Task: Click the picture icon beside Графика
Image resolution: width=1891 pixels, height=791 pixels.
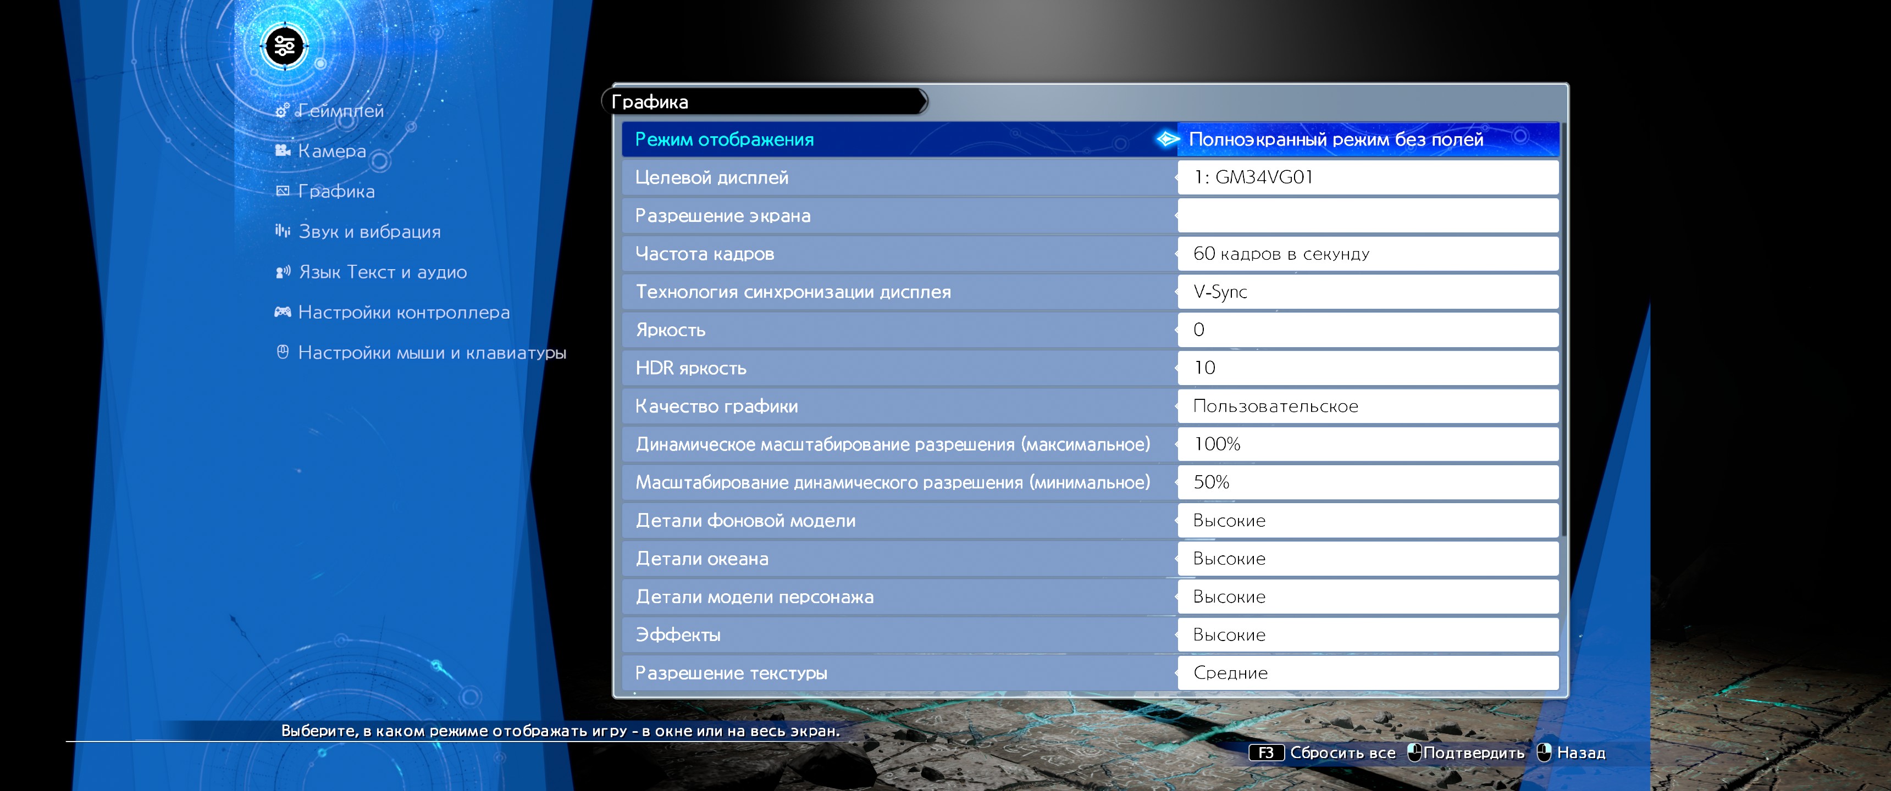Action: pyautogui.click(x=283, y=191)
